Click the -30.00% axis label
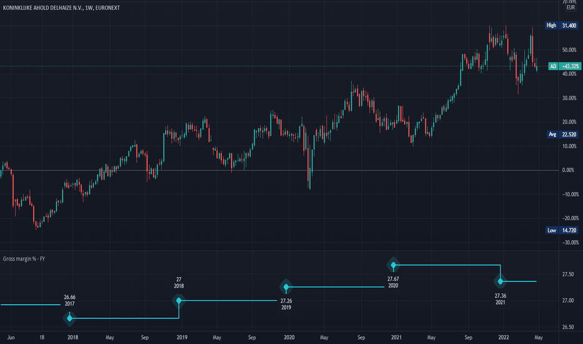Screen dimensions: 583x344 coord(570,243)
